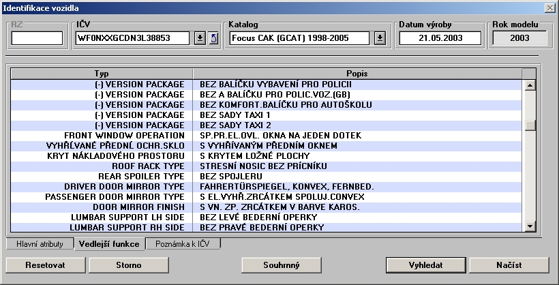Screen dimensions: 559x285
Task: Open the IČV dropdown list
Action: click(200, 37)
